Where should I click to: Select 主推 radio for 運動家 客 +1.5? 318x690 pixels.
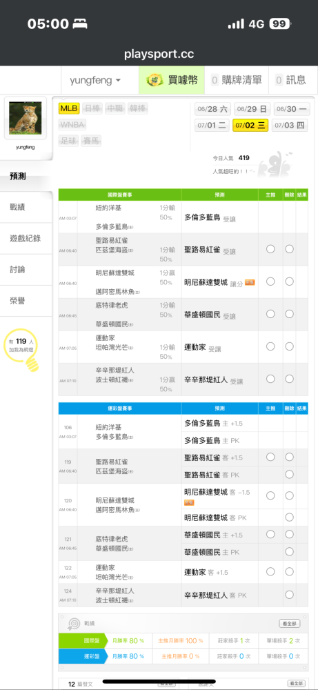(270, 571)
